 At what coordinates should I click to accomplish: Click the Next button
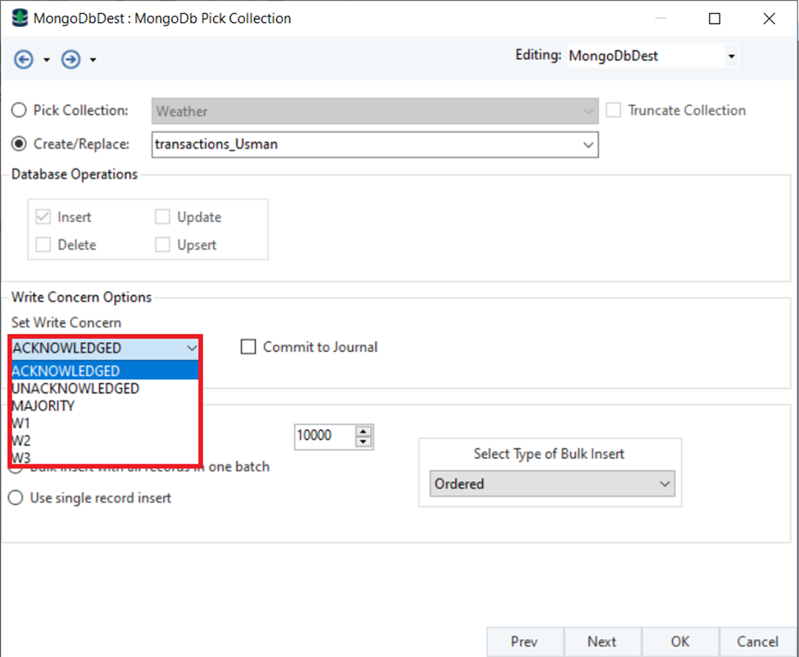pos(602,641)
